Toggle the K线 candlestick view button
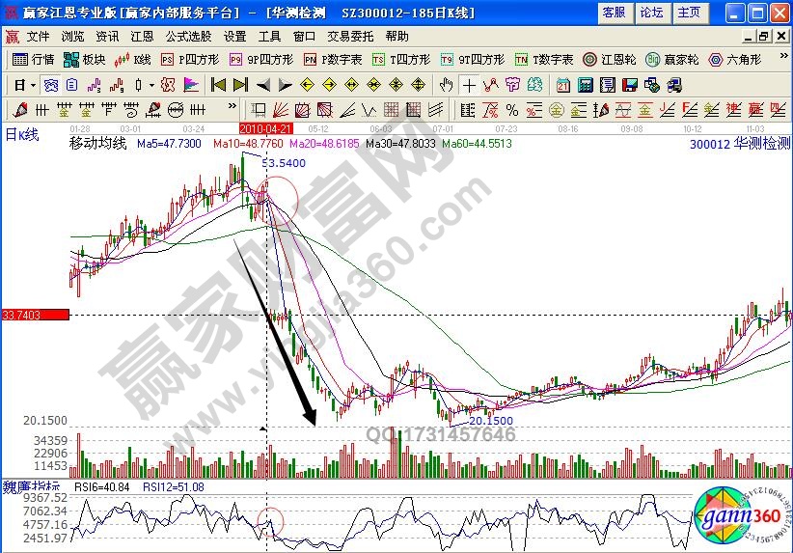Screen dimensions: 793x553 (x=133, y=59)
